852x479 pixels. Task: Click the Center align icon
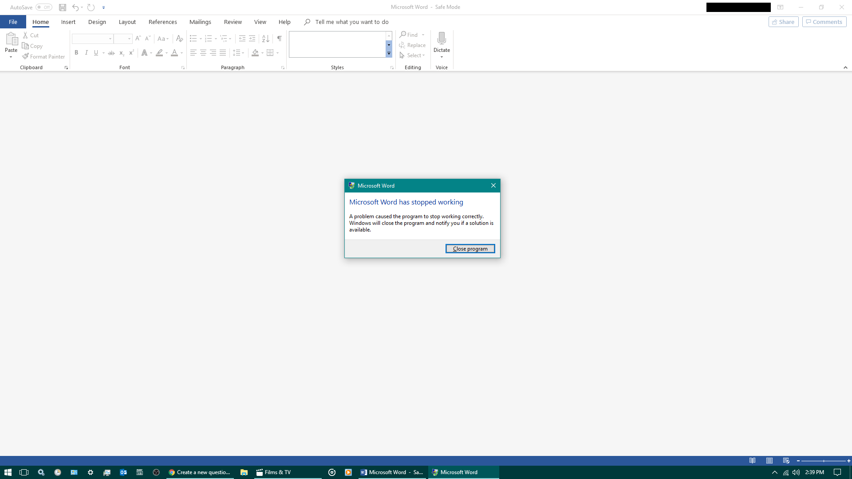203,53
